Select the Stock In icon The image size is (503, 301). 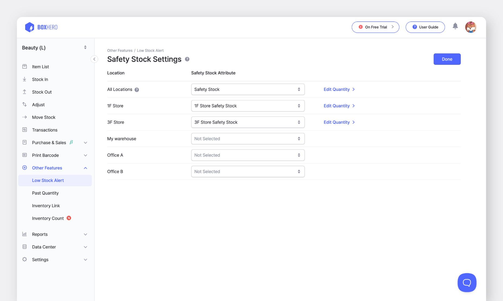[x=25, y=79]
